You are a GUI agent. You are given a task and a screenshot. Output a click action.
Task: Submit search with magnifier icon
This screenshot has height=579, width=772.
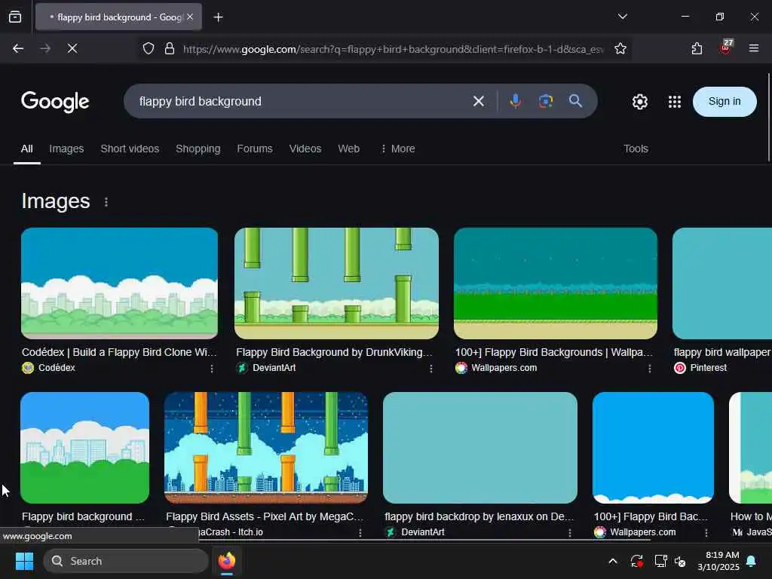pos(575,101)
